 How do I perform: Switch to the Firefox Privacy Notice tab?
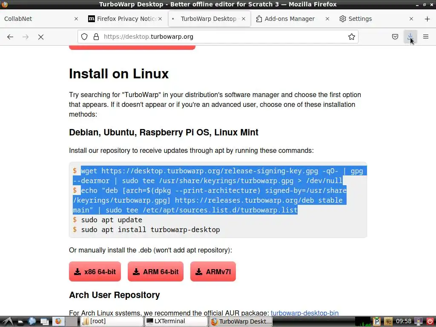tap(126, 19)
